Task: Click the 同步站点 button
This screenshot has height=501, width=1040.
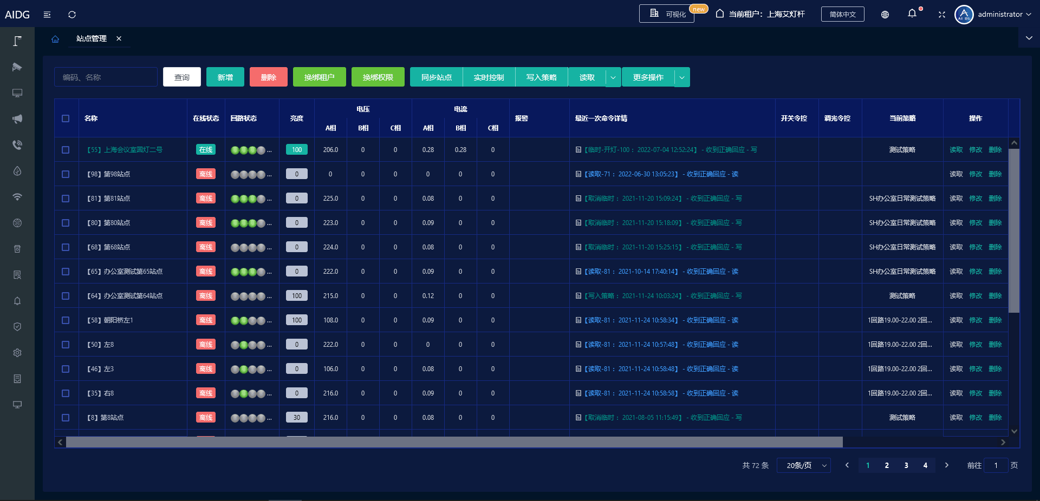Action: pos(437,77)
